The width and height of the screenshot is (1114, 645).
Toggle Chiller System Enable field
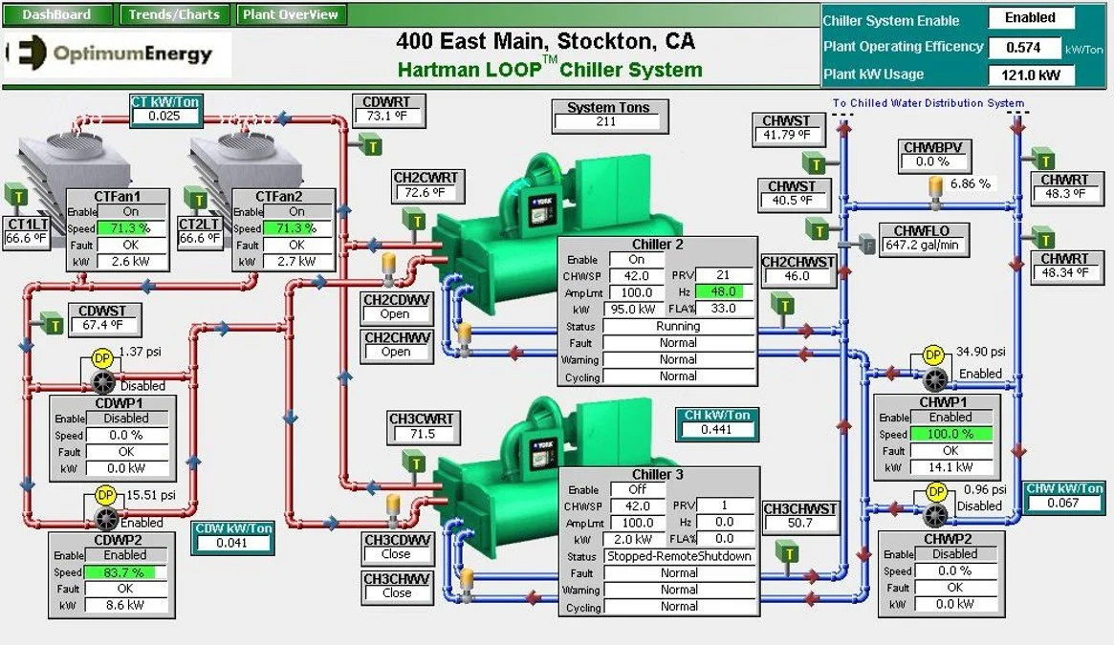click(x=1030, y=18)
